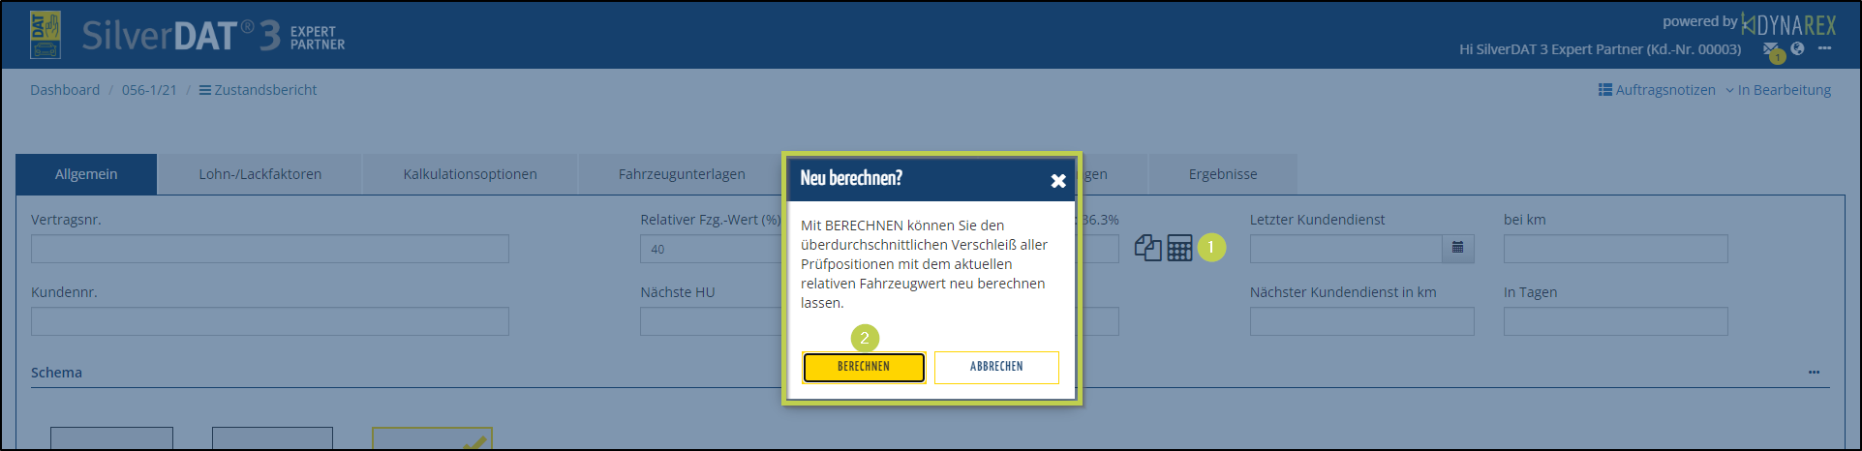Open the header three-dots more menu
Screen dimensions: 1862x451
pyautogui.click(x=1824, y=48)
